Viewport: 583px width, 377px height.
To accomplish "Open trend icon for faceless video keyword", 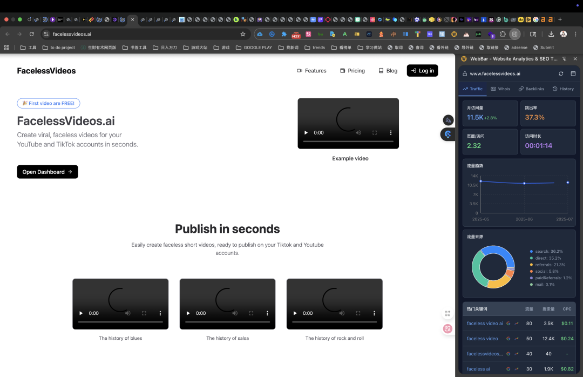I will click(x=517, y=339).
